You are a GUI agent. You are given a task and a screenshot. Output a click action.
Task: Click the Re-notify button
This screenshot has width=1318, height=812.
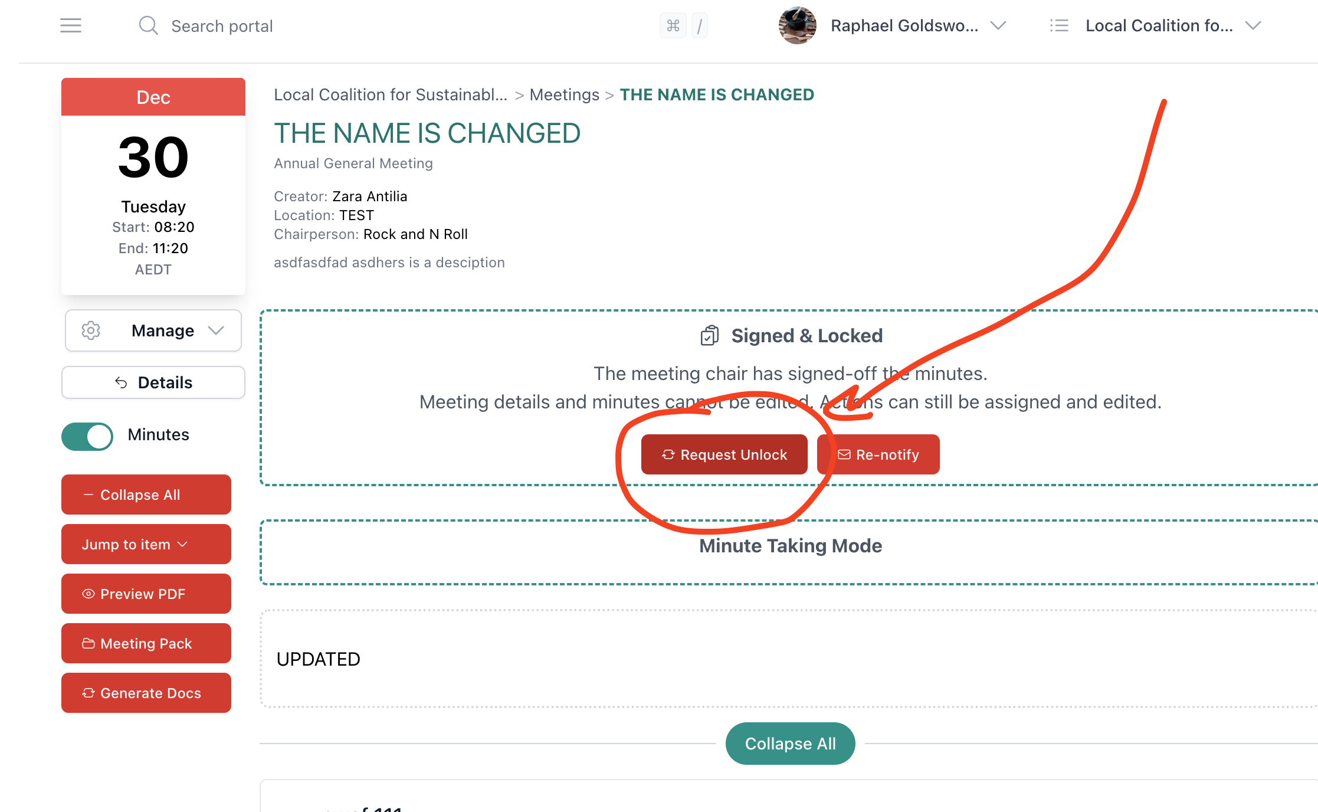pos(878,454)
